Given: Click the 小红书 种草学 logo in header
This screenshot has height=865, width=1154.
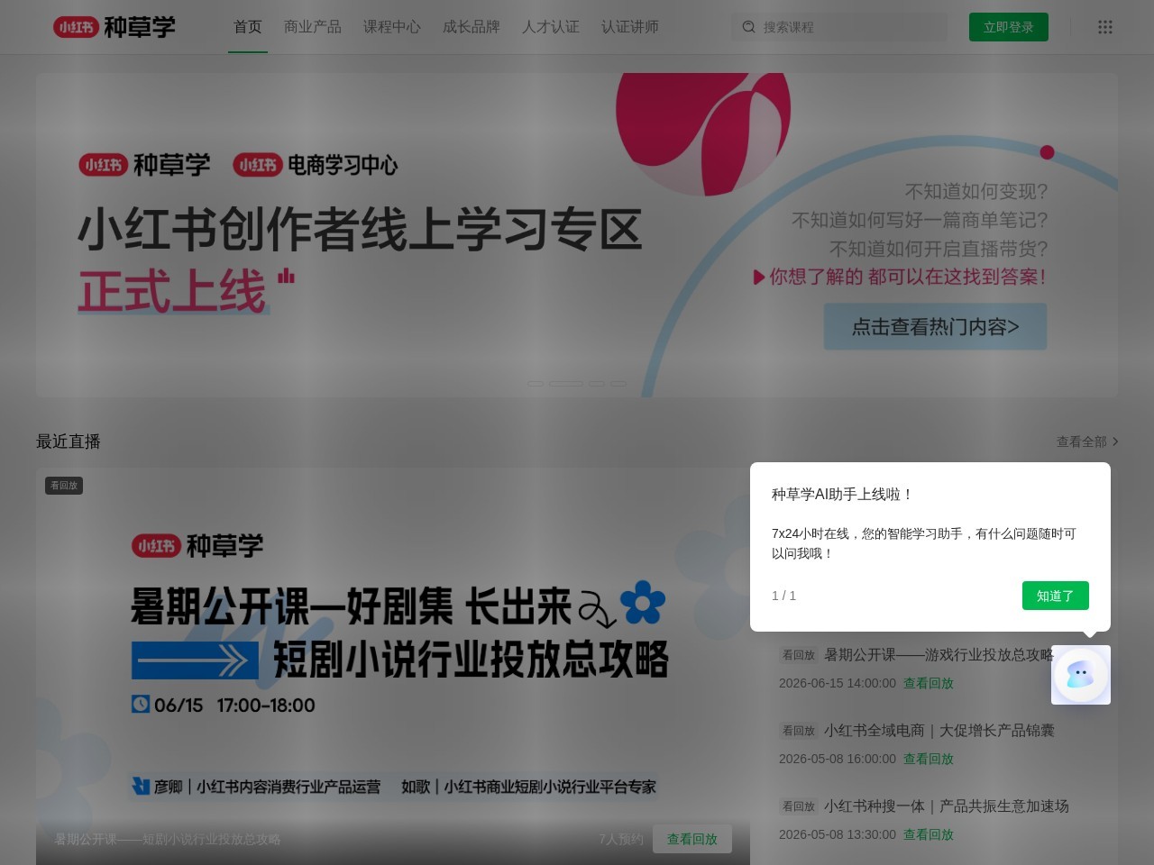Looking at the screenshot, I should point(114,27).
